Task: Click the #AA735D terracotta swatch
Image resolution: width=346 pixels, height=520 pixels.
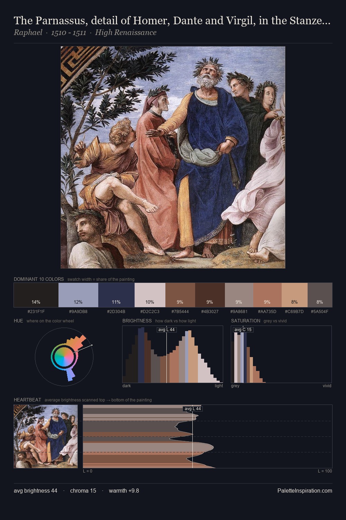Action: tap(267, 295)
